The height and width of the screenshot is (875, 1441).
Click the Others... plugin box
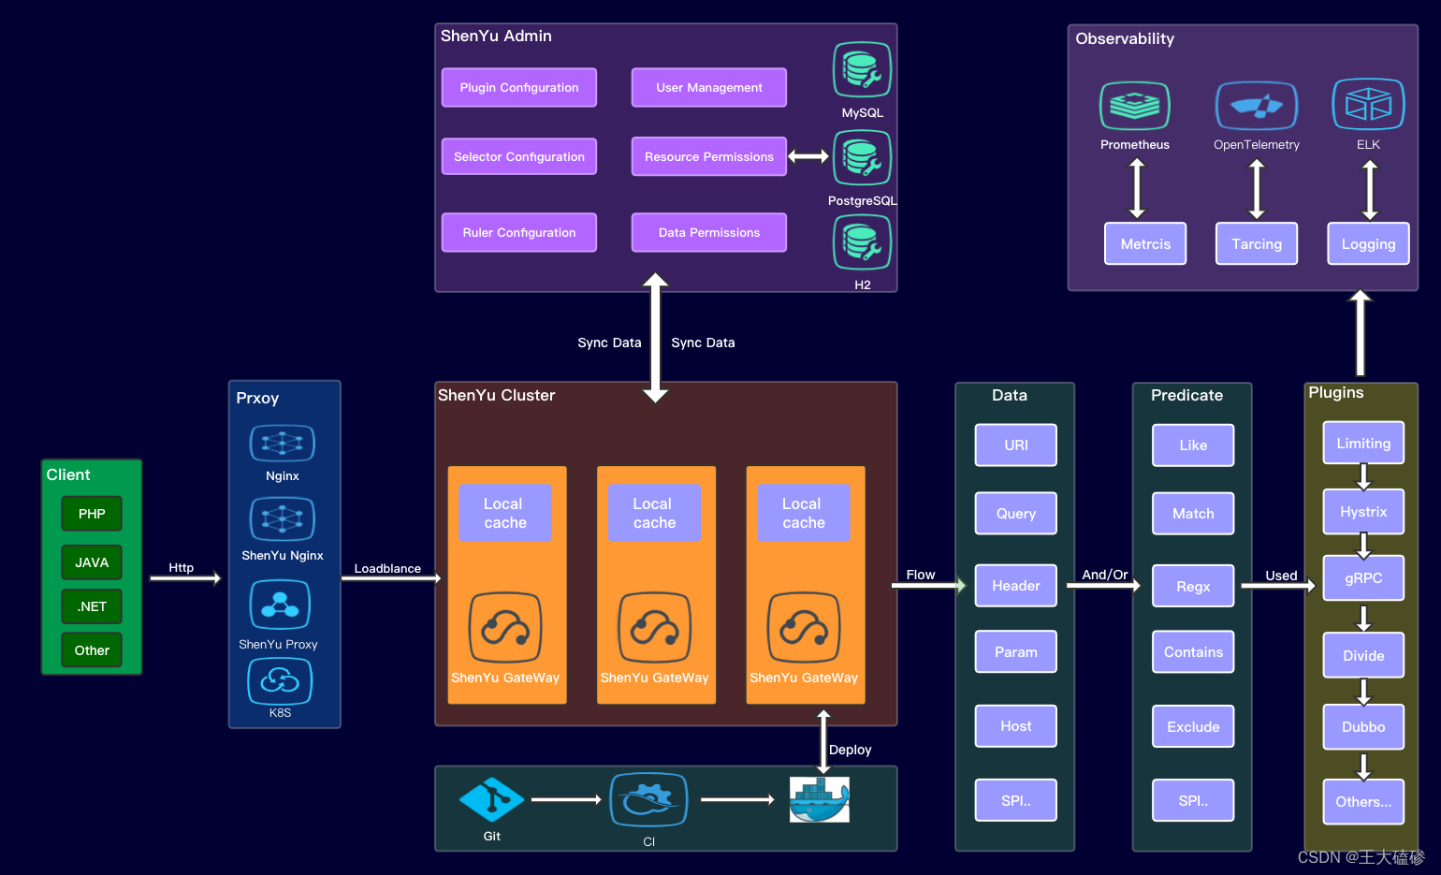pos(1363,801)
